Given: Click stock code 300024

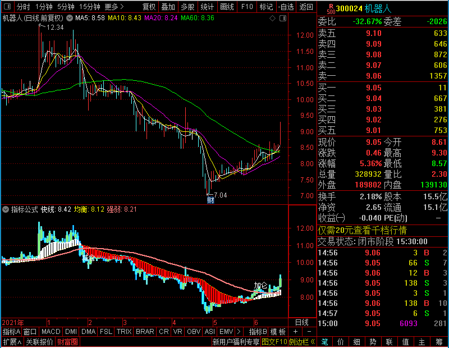Looking at the screenshot, I should 349,8.
